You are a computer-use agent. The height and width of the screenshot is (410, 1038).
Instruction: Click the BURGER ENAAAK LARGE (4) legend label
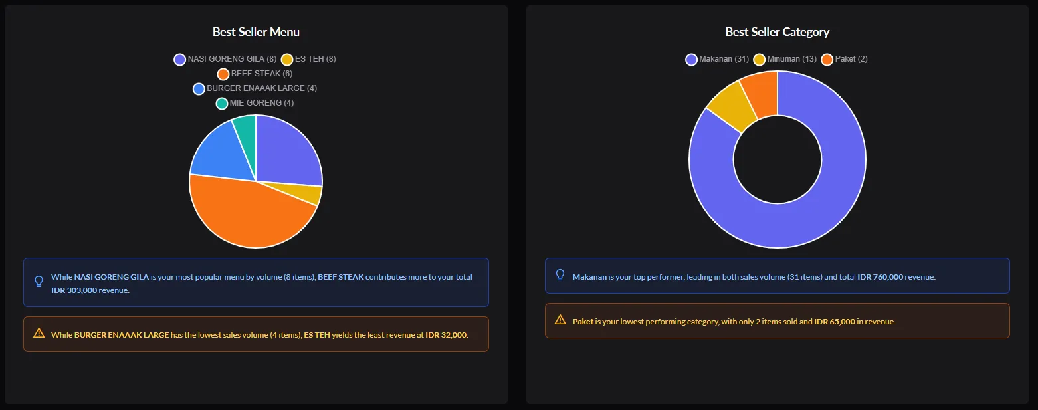coord(262,88)
